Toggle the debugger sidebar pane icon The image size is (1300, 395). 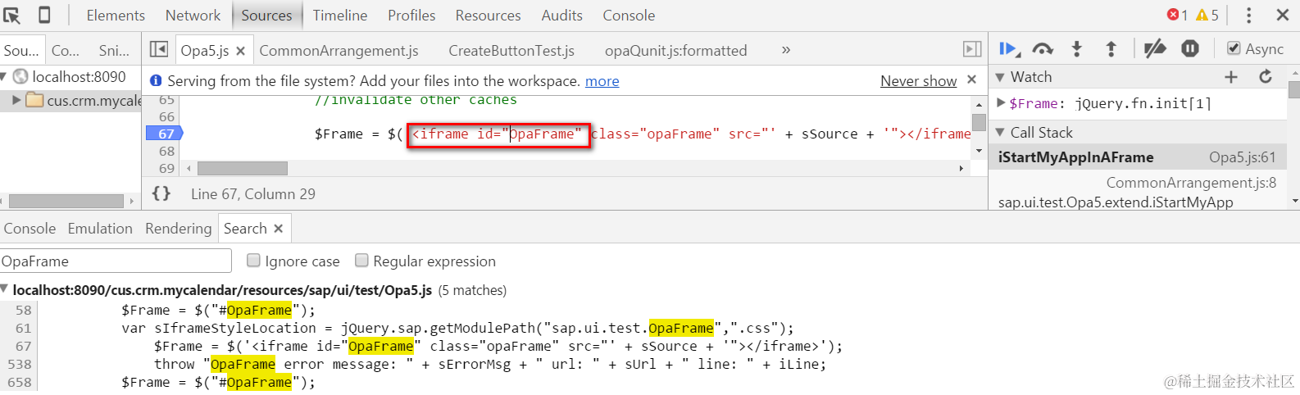point(972,49)
